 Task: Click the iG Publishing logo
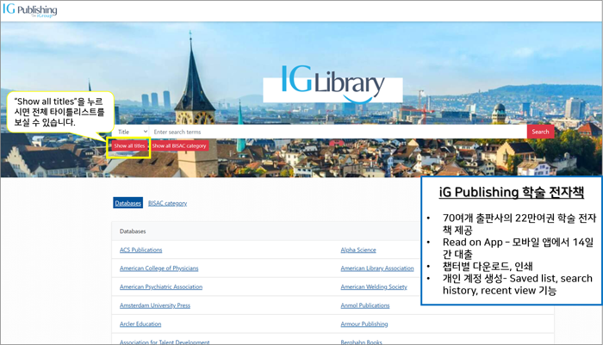coord(30,10)
